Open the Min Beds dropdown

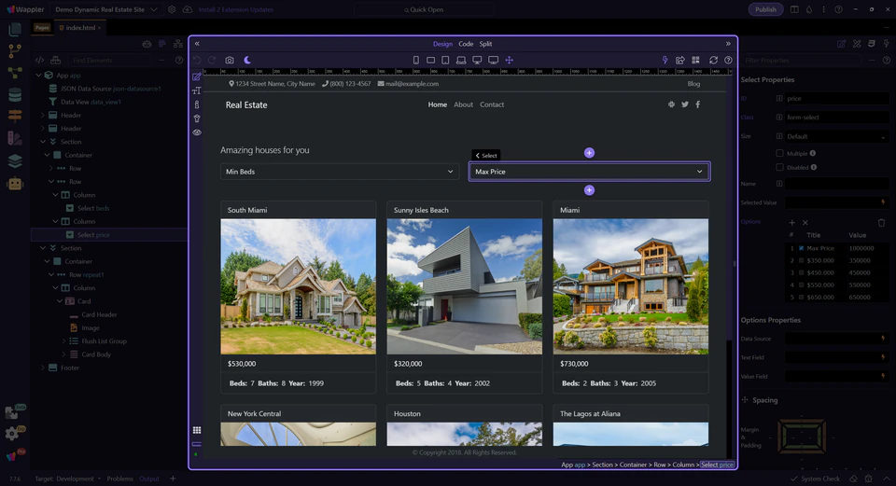(339, 172)
